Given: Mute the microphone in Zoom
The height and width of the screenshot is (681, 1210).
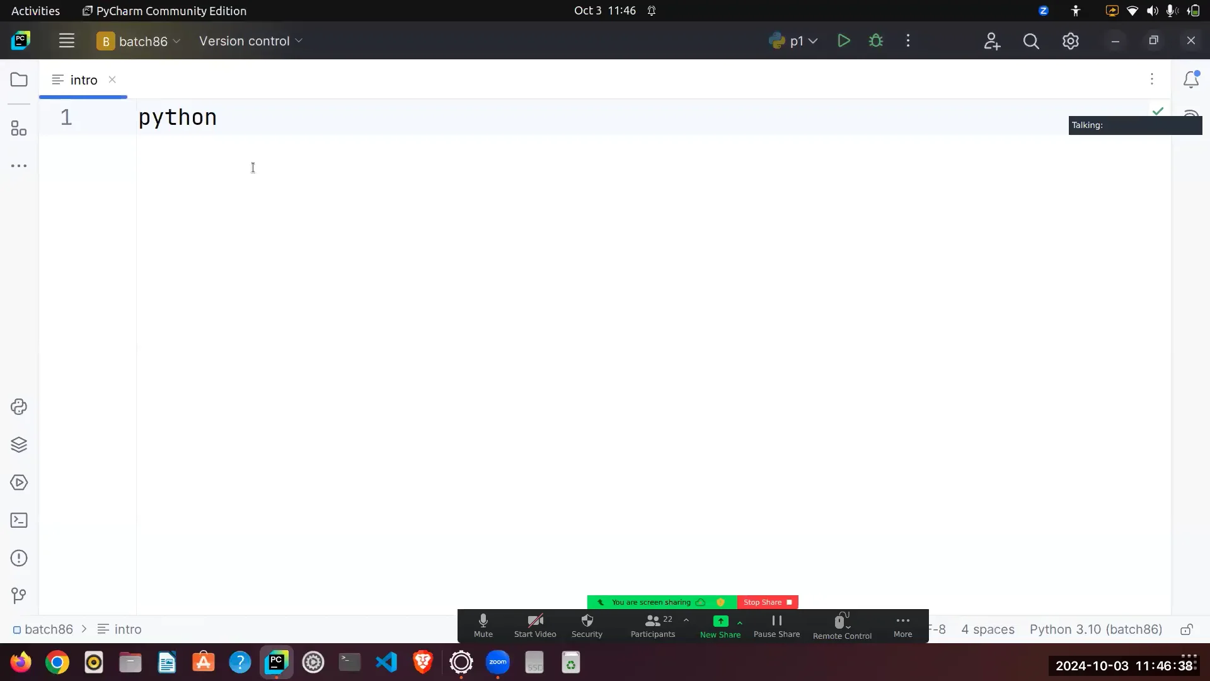Looking at the screenshot, I should tap(483, 626).
